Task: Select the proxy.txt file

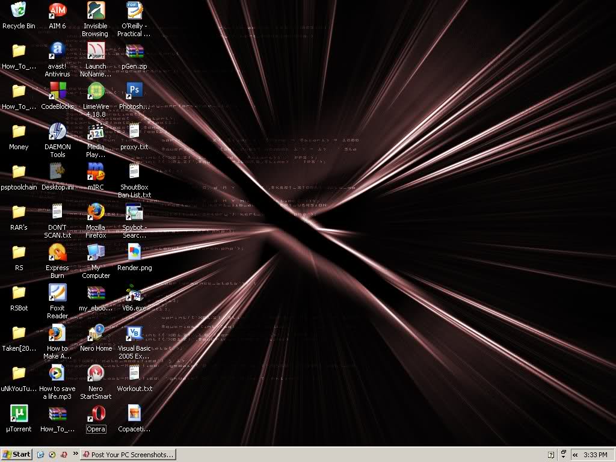Action: 134,131
